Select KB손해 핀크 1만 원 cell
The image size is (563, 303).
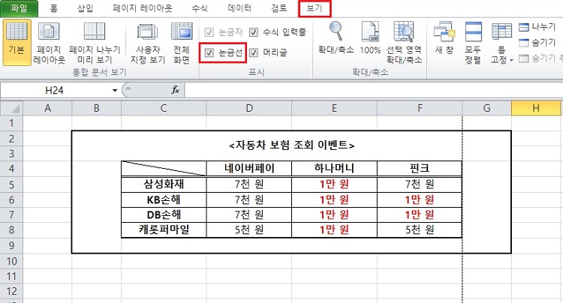click(420, 199)
